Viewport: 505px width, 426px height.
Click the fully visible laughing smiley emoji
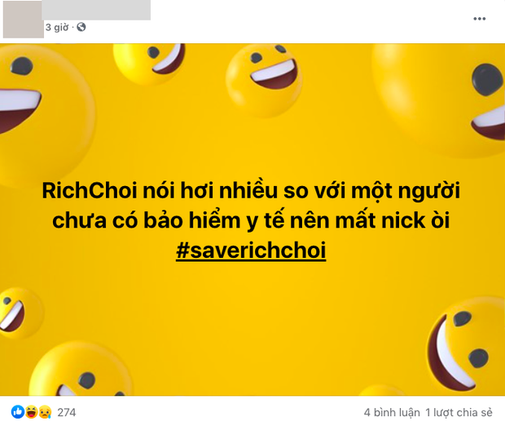pyautogui.click(x=265, y=81)
